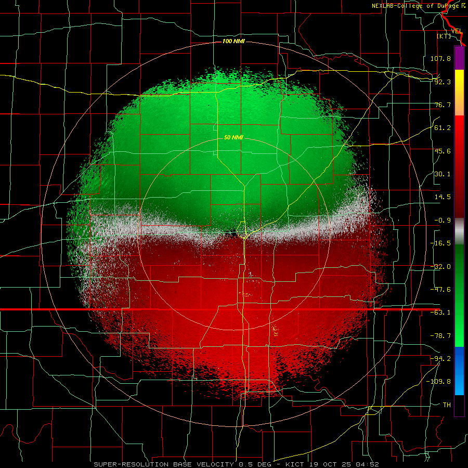Click the VEL legend title
The image size is (468, 468).
pos(457,31)
